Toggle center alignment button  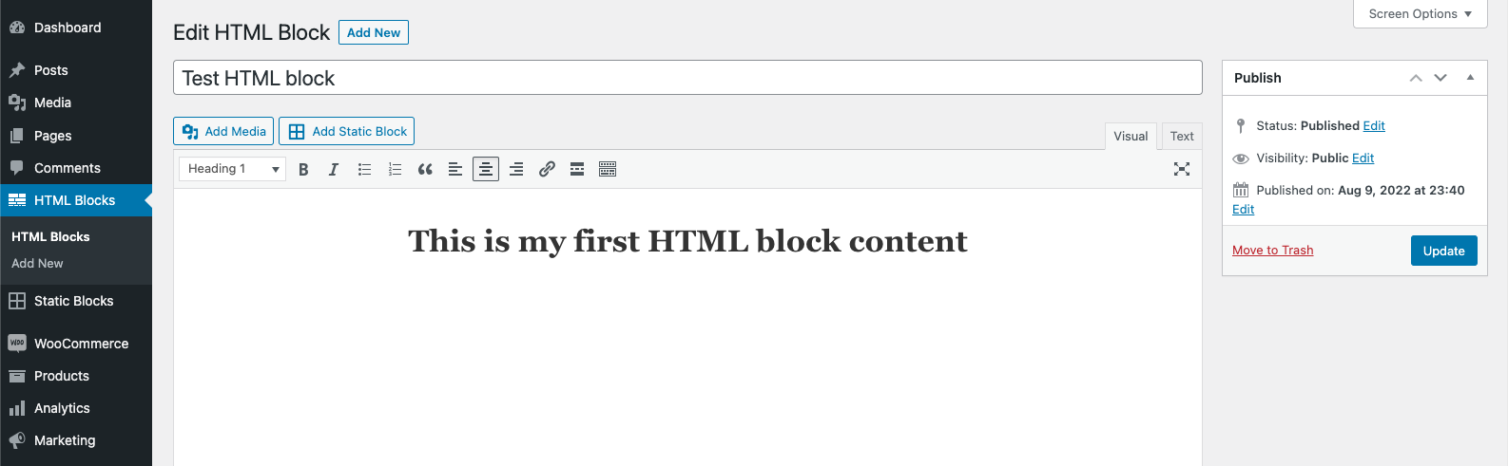(x=486, y=169)
